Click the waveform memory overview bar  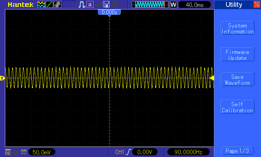(150, 5)
